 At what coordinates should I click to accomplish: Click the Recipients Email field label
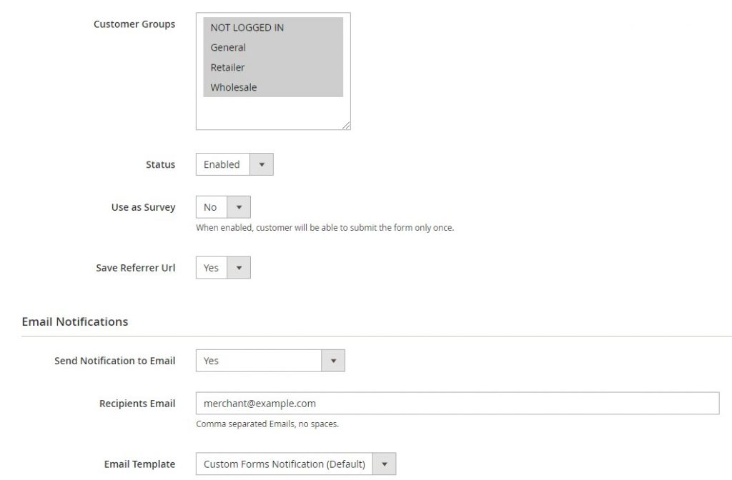pos(137,403)
